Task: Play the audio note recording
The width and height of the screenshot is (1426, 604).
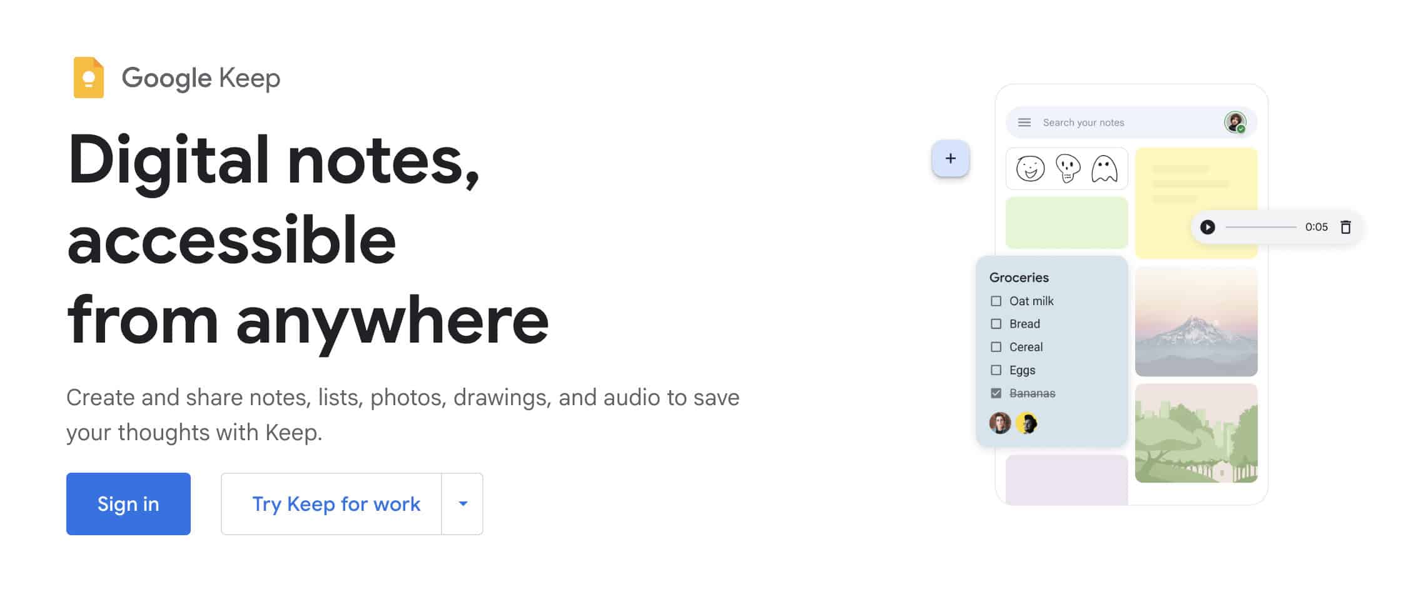Action: pyautogui.click(x=1208, y=227)
